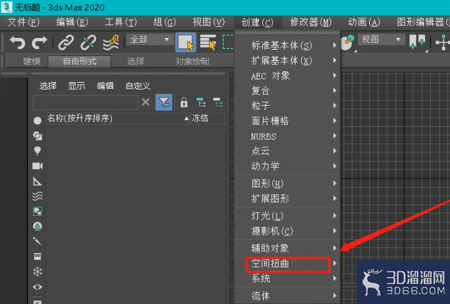Toggle the frozen snowflake filter icon
Image resolution: width=450 pixels, height=304 pixels.
(37, 272)
